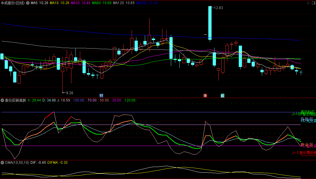Click the 12.83 high price label
This screenshot has width=316, height=179.
(218, 8)
